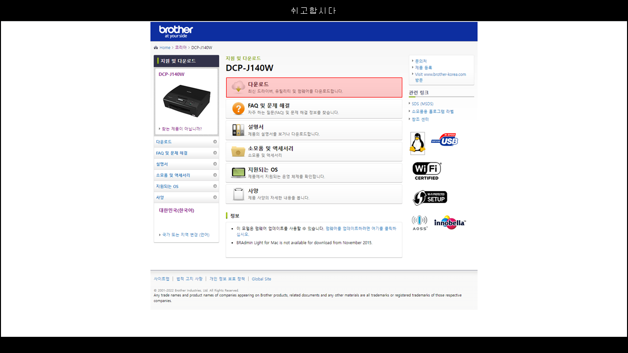Click the 소모품용 홀로그램 라벨 link
Screen dimensions: 628x353
click(x=433, y=112)
